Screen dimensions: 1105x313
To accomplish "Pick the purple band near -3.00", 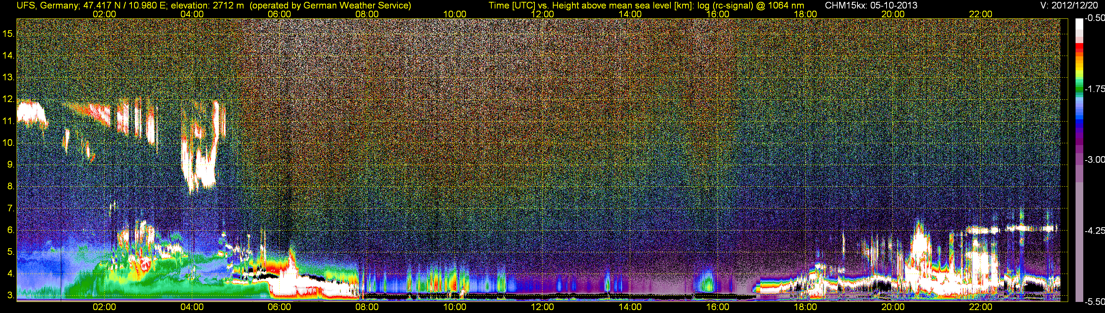I will (x=1079, y=159).
